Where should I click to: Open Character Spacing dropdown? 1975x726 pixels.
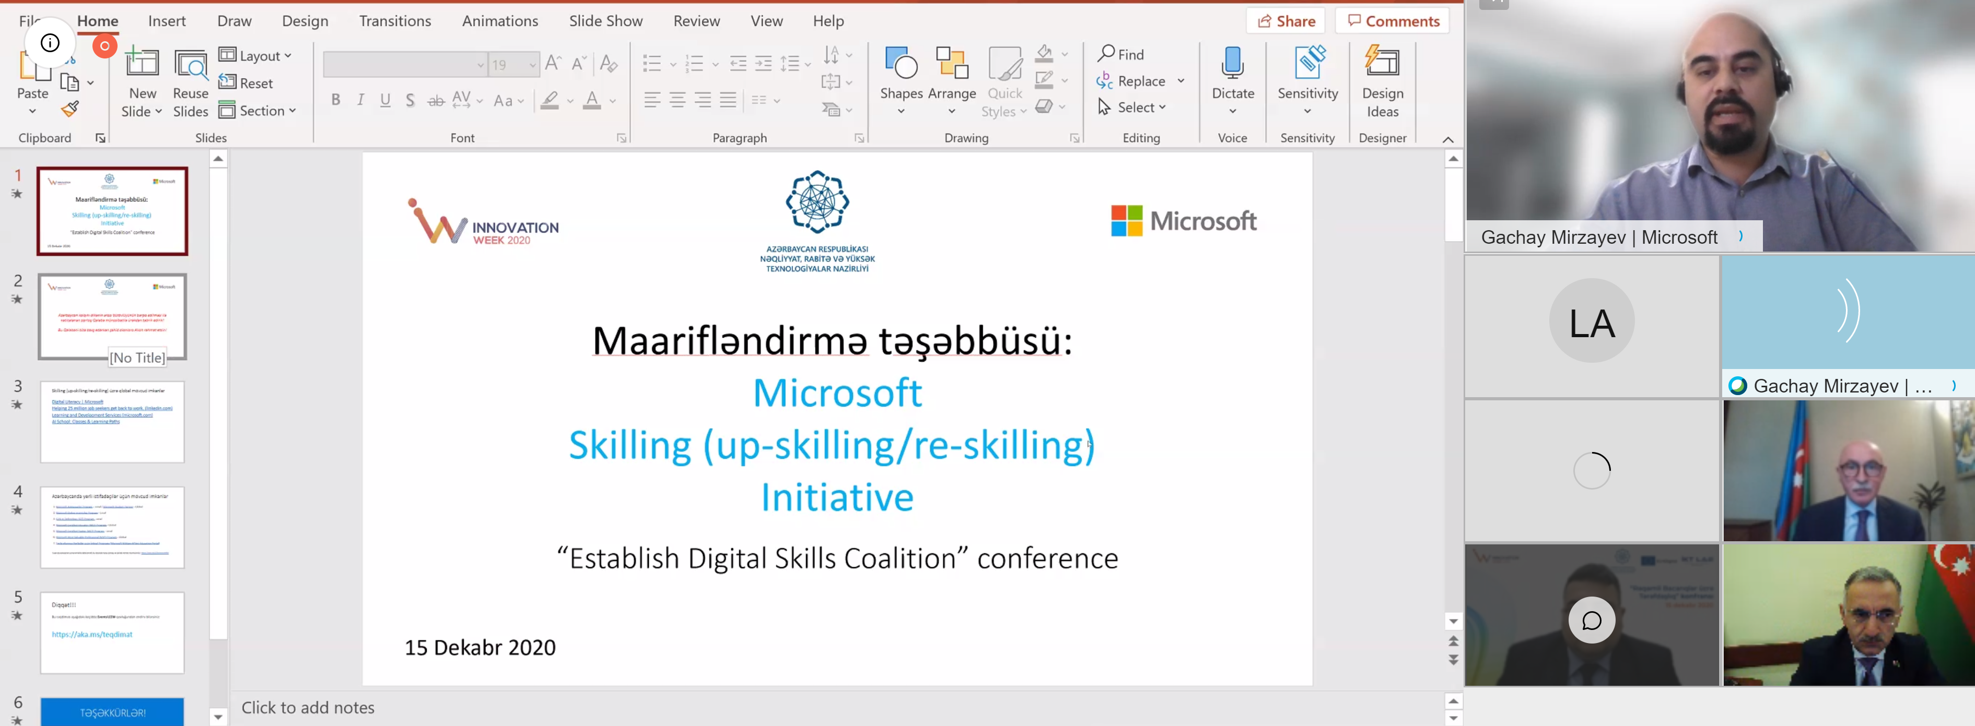click(x=467, y=100)
